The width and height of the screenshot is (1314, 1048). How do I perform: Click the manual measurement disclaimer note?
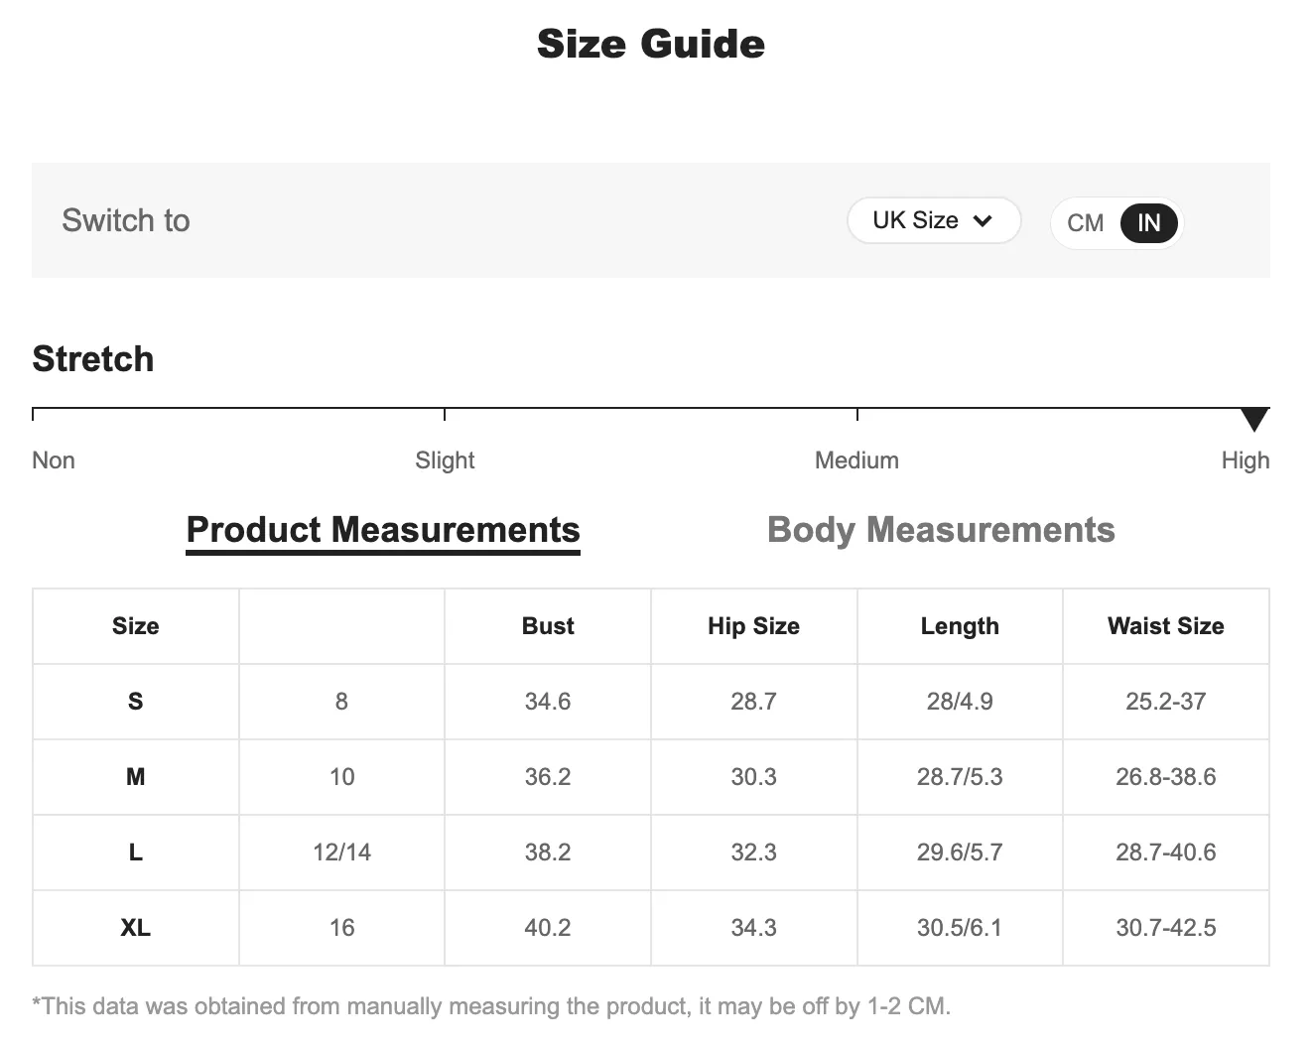pos(491,1006)
